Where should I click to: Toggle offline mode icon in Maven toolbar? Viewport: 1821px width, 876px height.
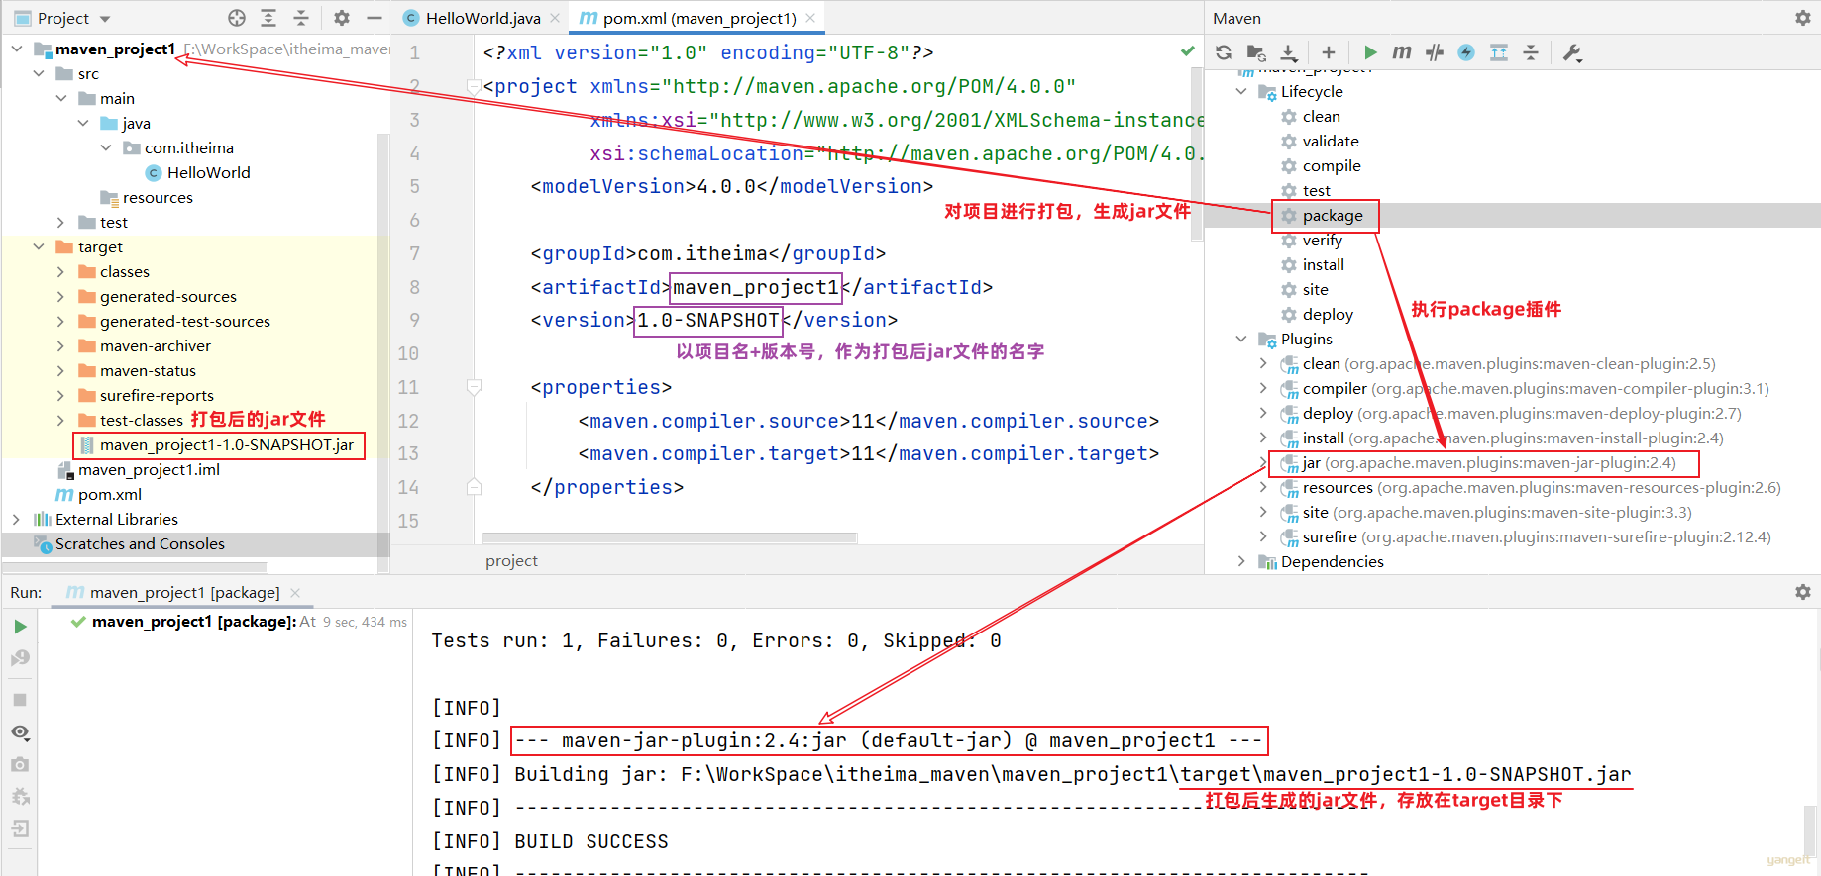click(1435, 52)
